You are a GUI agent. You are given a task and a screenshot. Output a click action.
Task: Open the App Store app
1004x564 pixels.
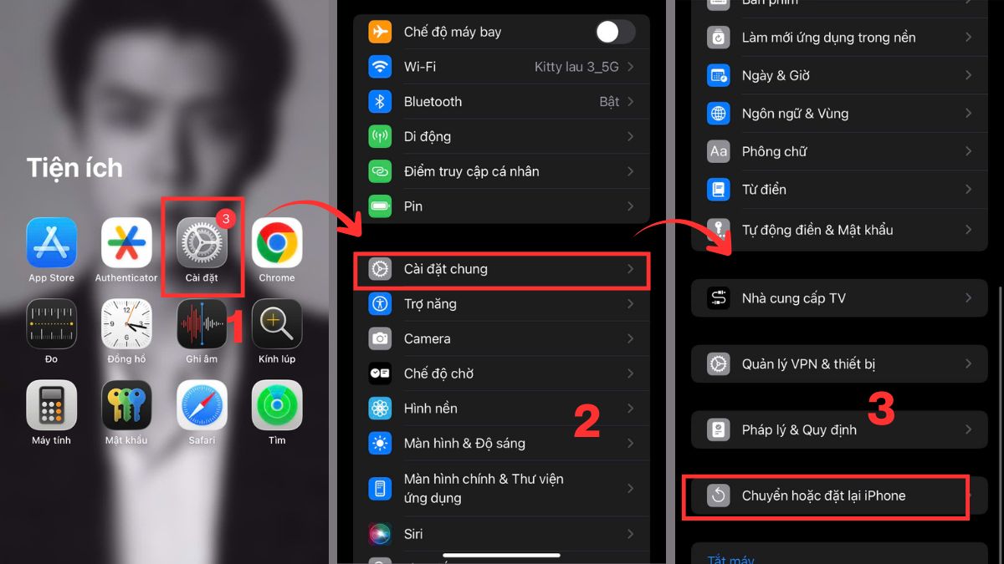point(52,243)
